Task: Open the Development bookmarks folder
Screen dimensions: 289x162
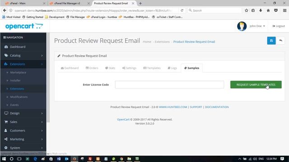Action: pos(55,17)
